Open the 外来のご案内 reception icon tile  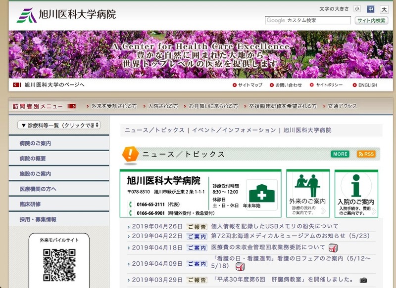pyautogui.click(x=307, y=193)
